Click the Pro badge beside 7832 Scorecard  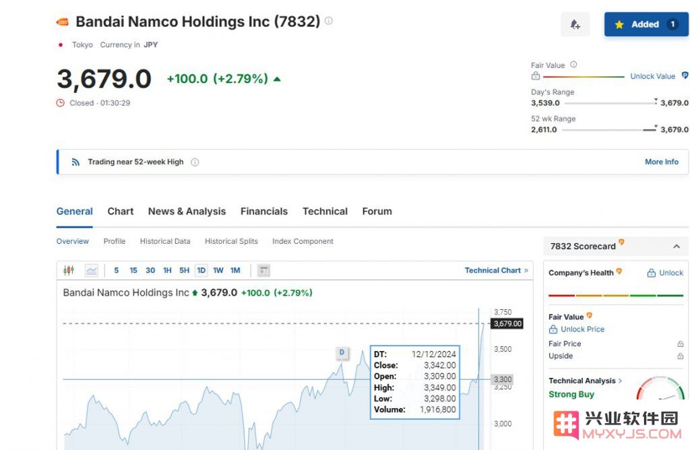[621, 242]
